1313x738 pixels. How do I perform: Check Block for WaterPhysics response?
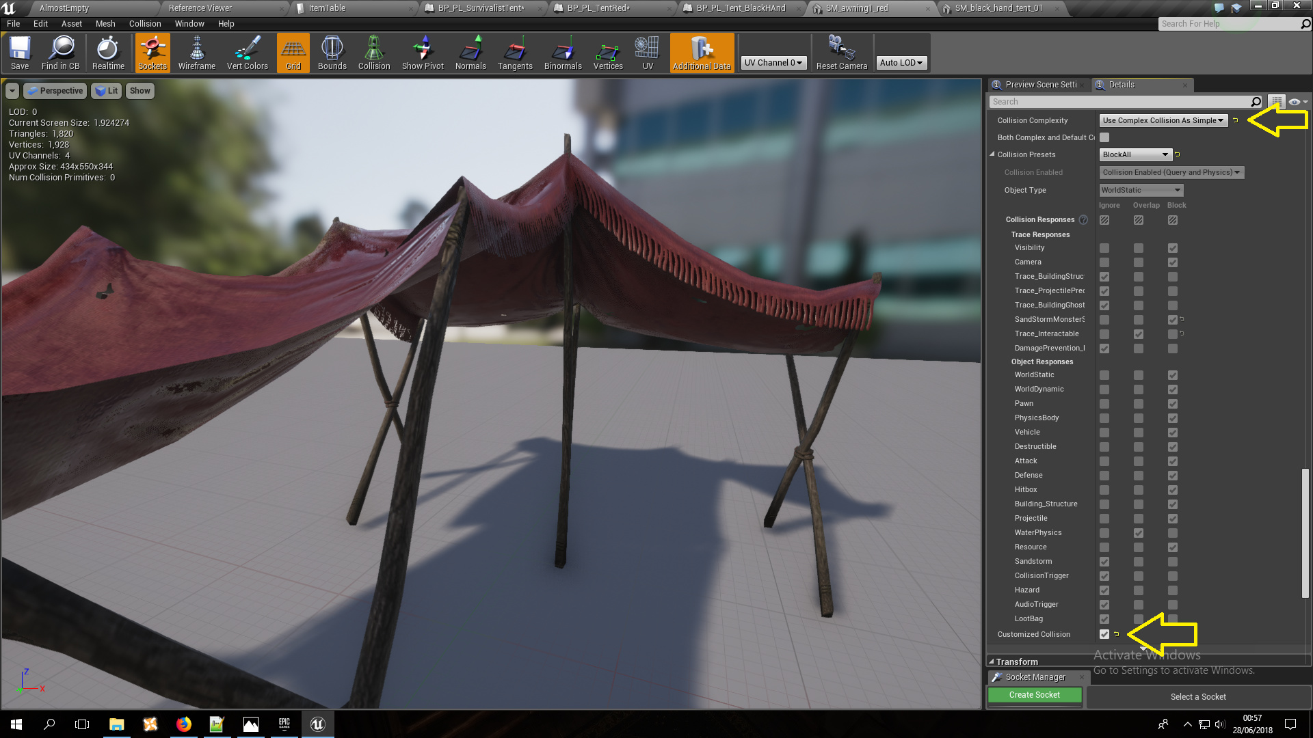tap(1173, 533)
